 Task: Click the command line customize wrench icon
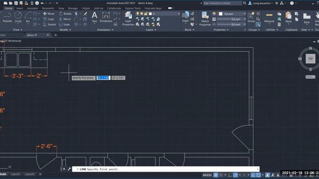pyautogui.click(x=69, y=169)
